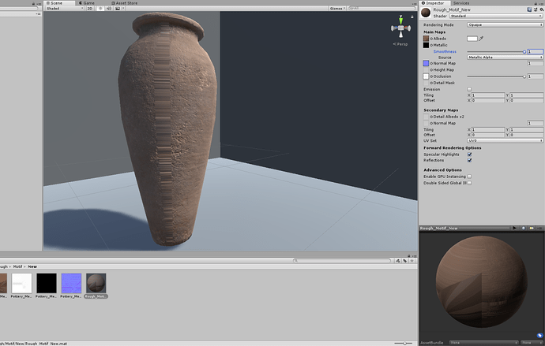Click the albedo eyedropper color picker icon
The image size is (545, 346).
482,38
